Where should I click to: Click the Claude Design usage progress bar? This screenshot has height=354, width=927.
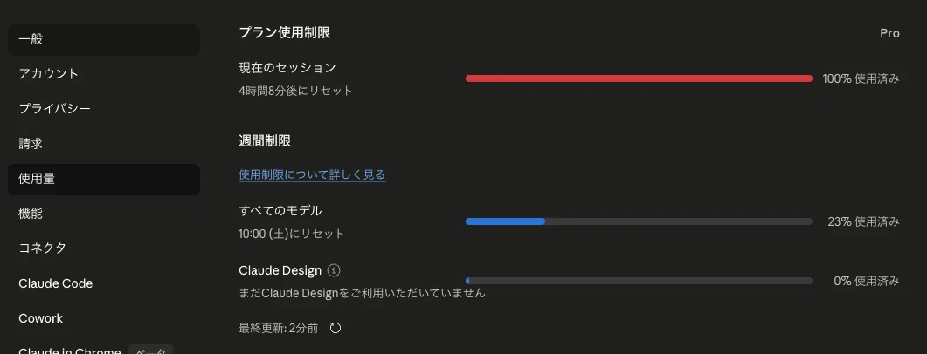pos(639,281)
